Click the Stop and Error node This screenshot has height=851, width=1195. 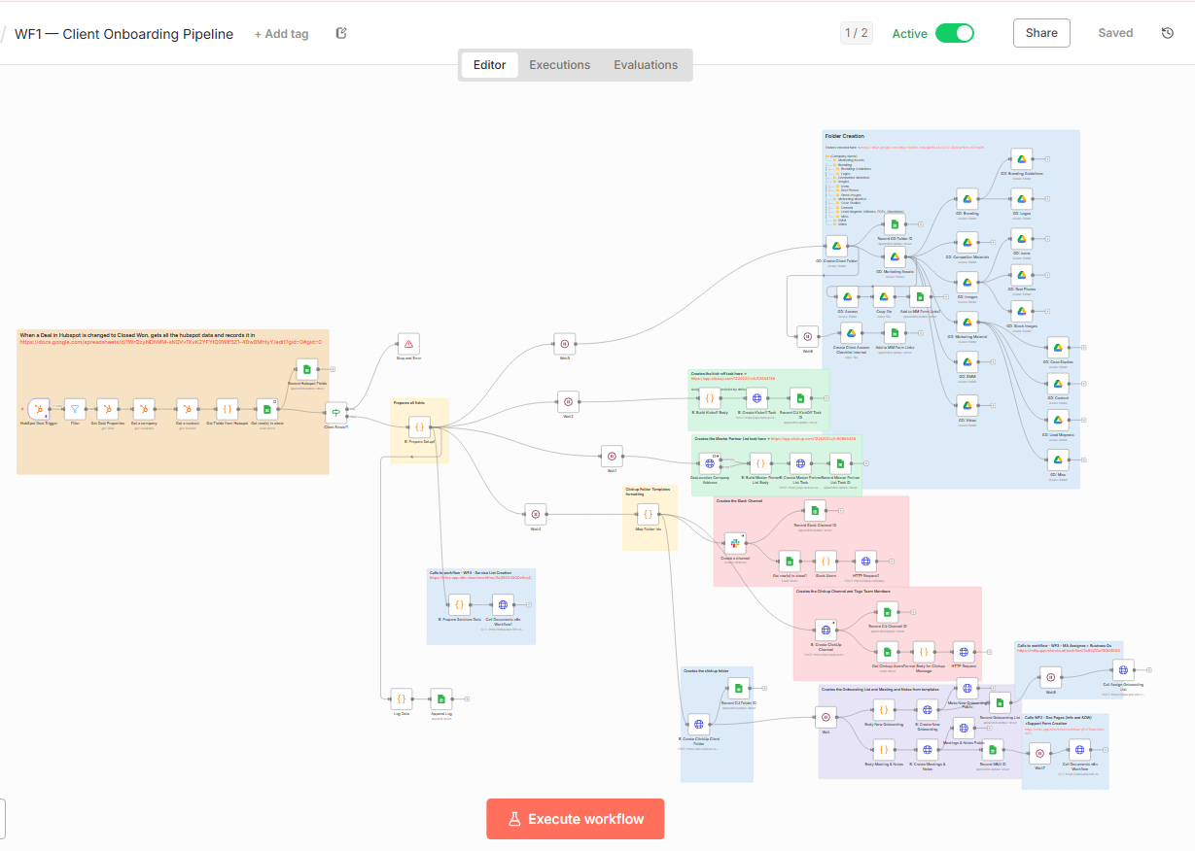coord(408,344)
